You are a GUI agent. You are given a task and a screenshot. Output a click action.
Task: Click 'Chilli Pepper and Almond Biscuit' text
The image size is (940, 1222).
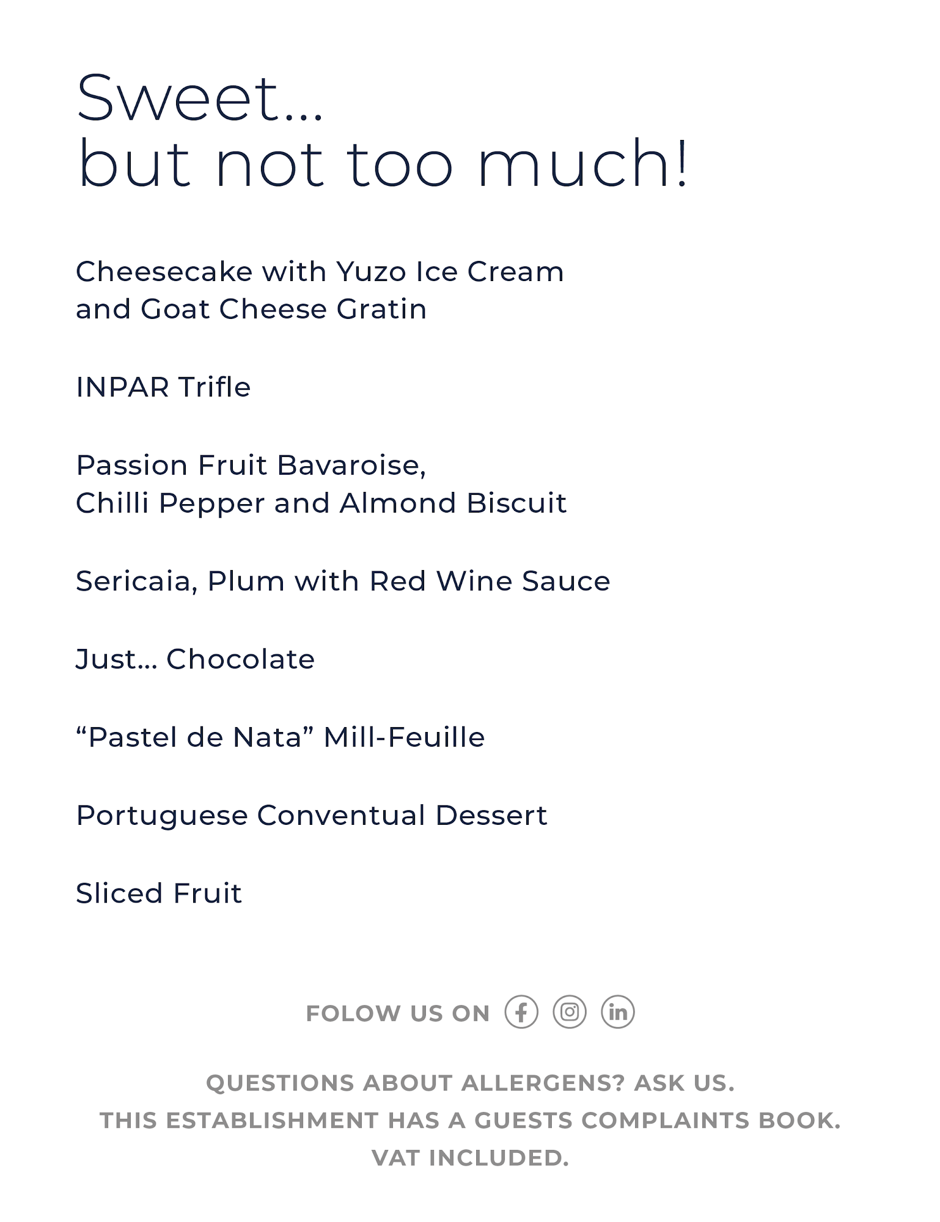(x=321, y=503)
